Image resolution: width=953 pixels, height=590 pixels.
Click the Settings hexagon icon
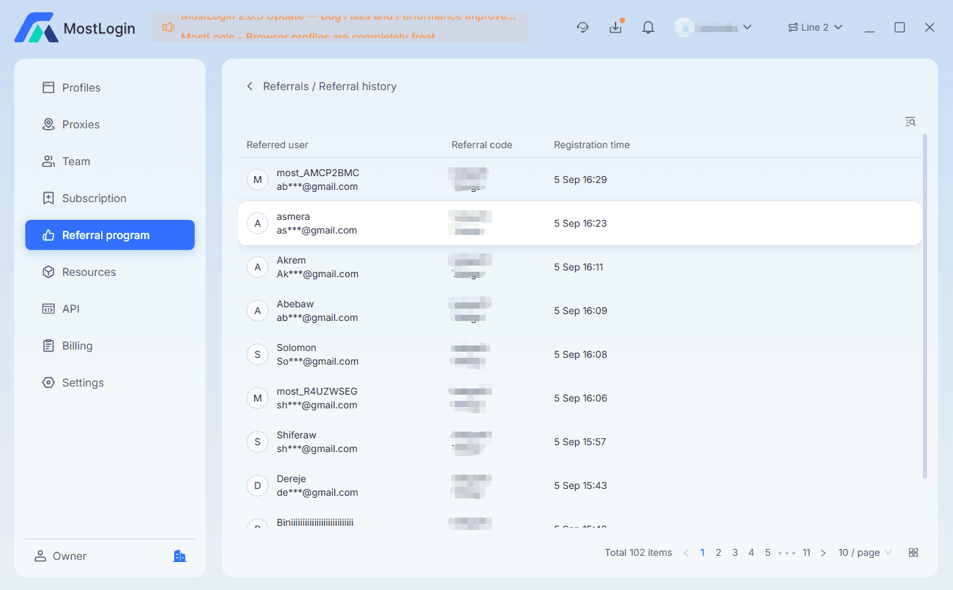[x=49, y=382]
